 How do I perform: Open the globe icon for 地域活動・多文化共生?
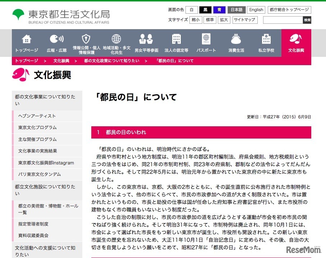click(116, 39)
